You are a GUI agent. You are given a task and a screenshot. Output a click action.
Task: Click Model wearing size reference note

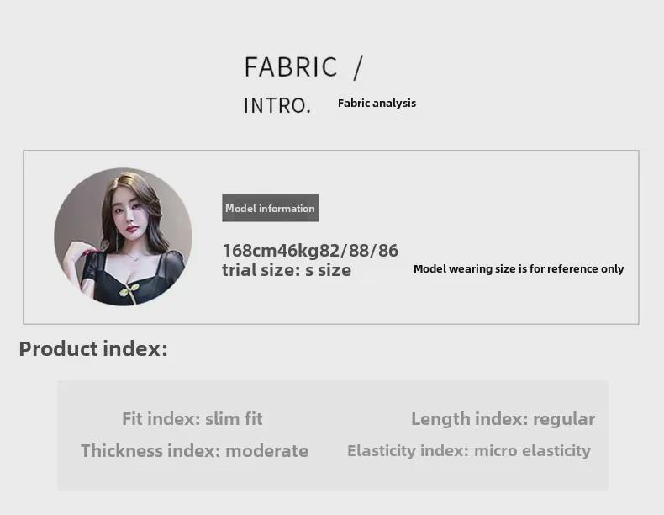coord(519,268)
